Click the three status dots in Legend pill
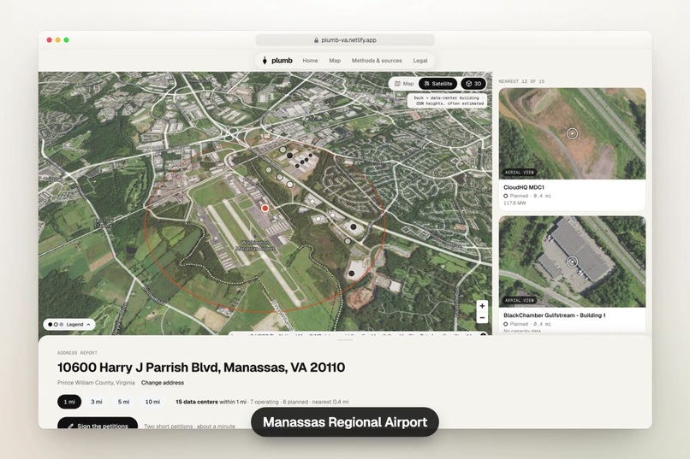This screenshot has height=459, width=690. coord(56,325)
